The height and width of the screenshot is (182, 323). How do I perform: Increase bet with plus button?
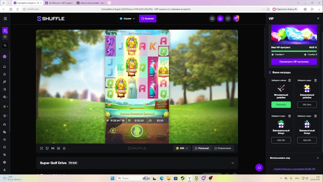click(151, 131)
